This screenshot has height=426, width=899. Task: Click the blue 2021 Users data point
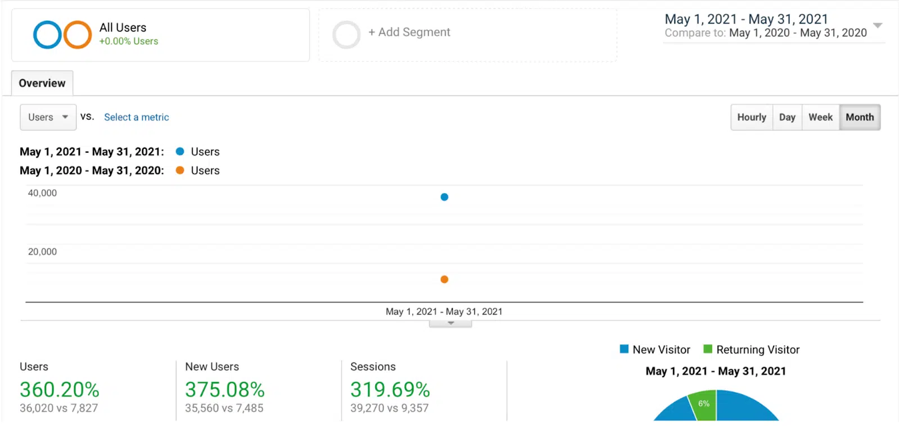[x=444, y=197]
